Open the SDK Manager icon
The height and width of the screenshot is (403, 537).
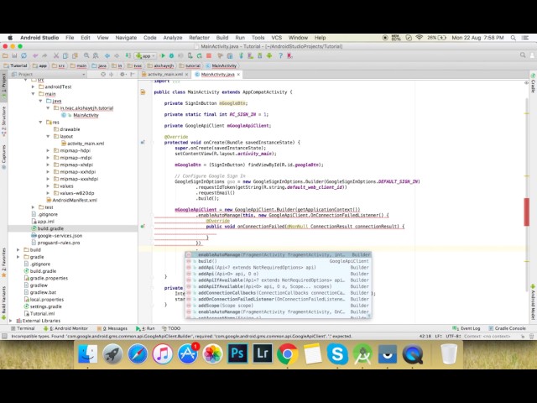[x=260, y=55]
